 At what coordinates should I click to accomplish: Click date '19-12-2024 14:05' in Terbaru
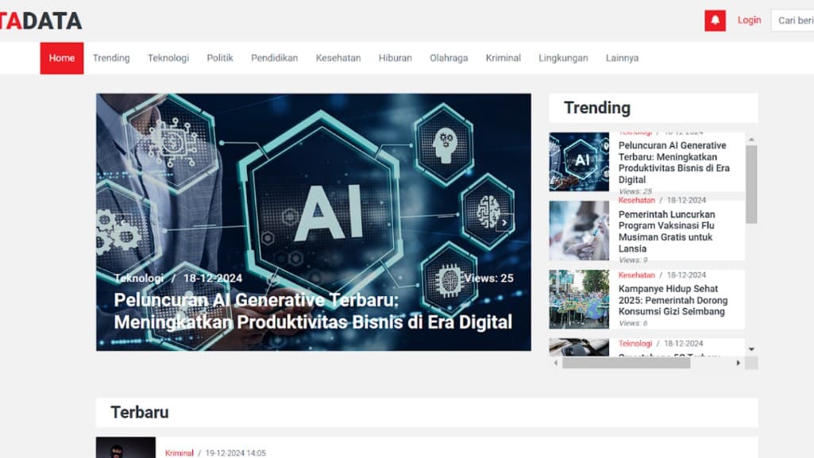pos(236,452)
